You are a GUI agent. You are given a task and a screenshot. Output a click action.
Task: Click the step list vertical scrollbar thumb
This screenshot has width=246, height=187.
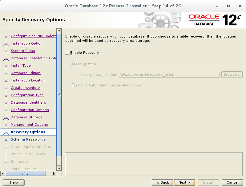[59, 94]
